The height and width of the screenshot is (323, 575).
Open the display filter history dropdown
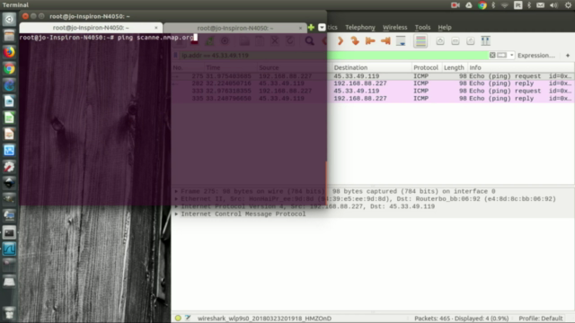[511, 56]
